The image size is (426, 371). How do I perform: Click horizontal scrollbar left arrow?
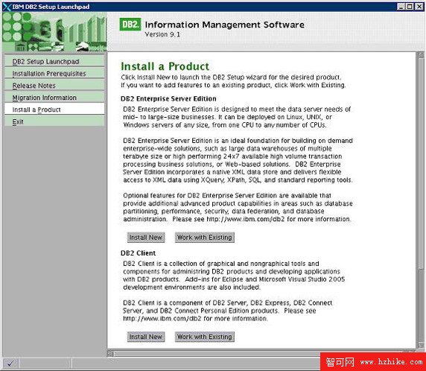click(110, 353)
